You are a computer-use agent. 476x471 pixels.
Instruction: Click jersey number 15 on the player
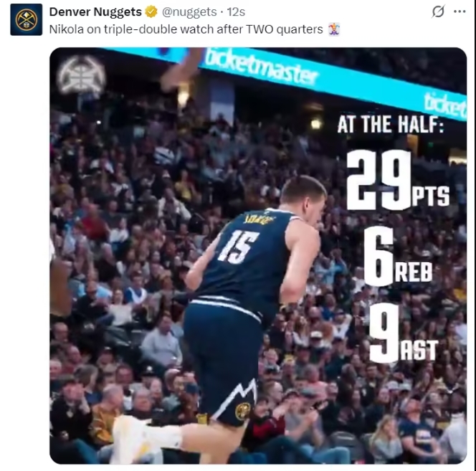(238, 247)
